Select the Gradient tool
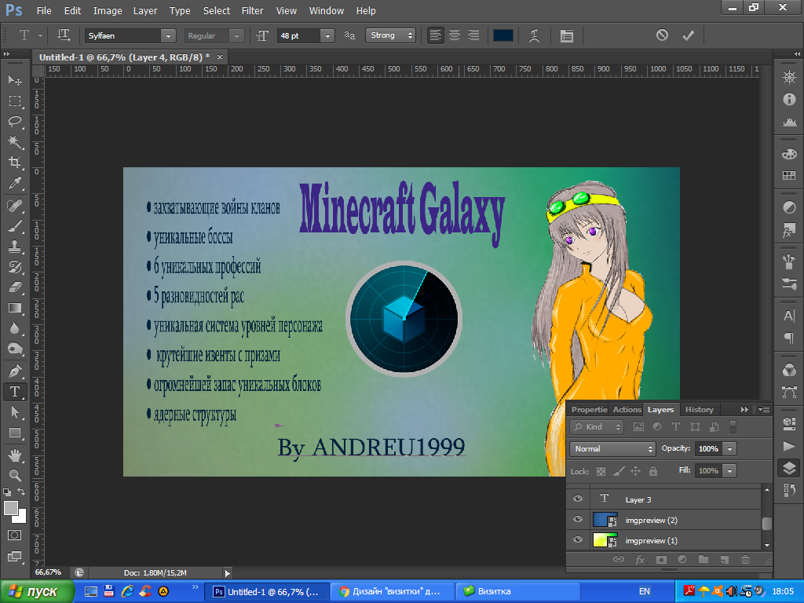Viewport: 804px width, 603px height. [15, 308]
